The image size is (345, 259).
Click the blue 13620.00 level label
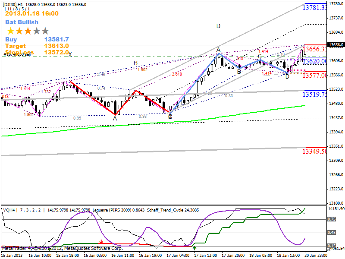tap(315, 61)
